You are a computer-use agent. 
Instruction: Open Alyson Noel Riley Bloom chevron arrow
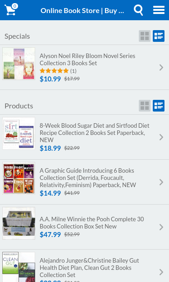(161, 67)
